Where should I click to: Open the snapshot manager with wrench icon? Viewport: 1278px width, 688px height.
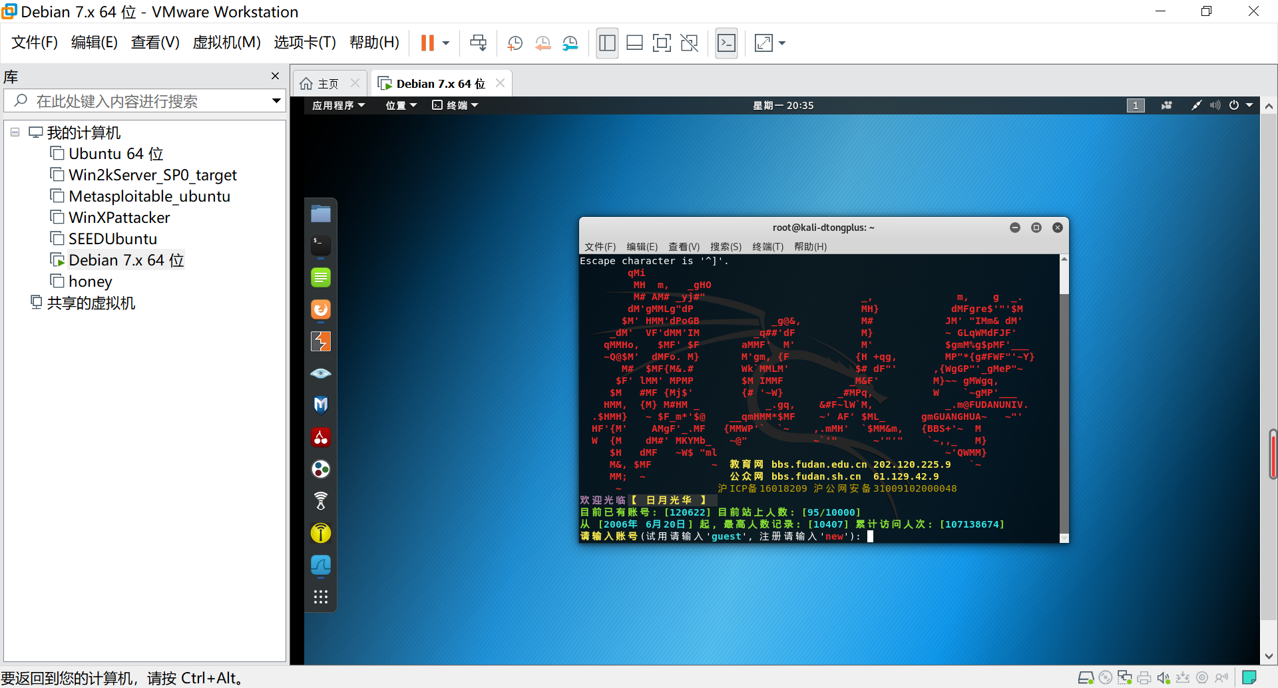point(570,43)
